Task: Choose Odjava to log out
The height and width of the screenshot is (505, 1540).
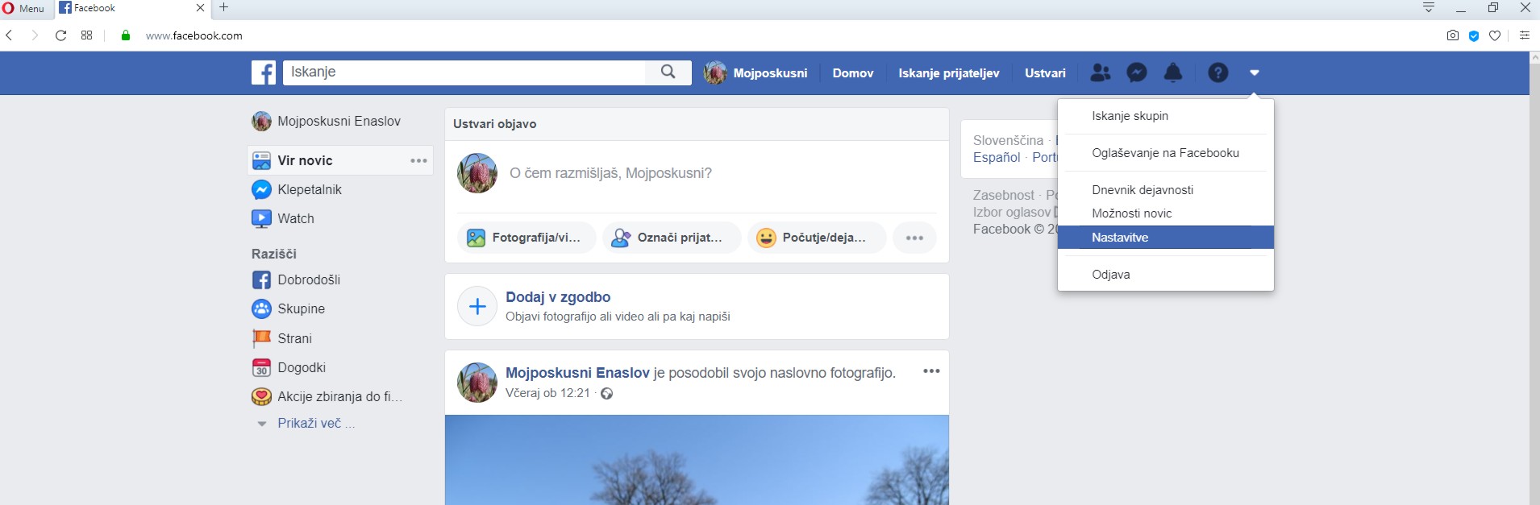Action: coord(1110,275)
